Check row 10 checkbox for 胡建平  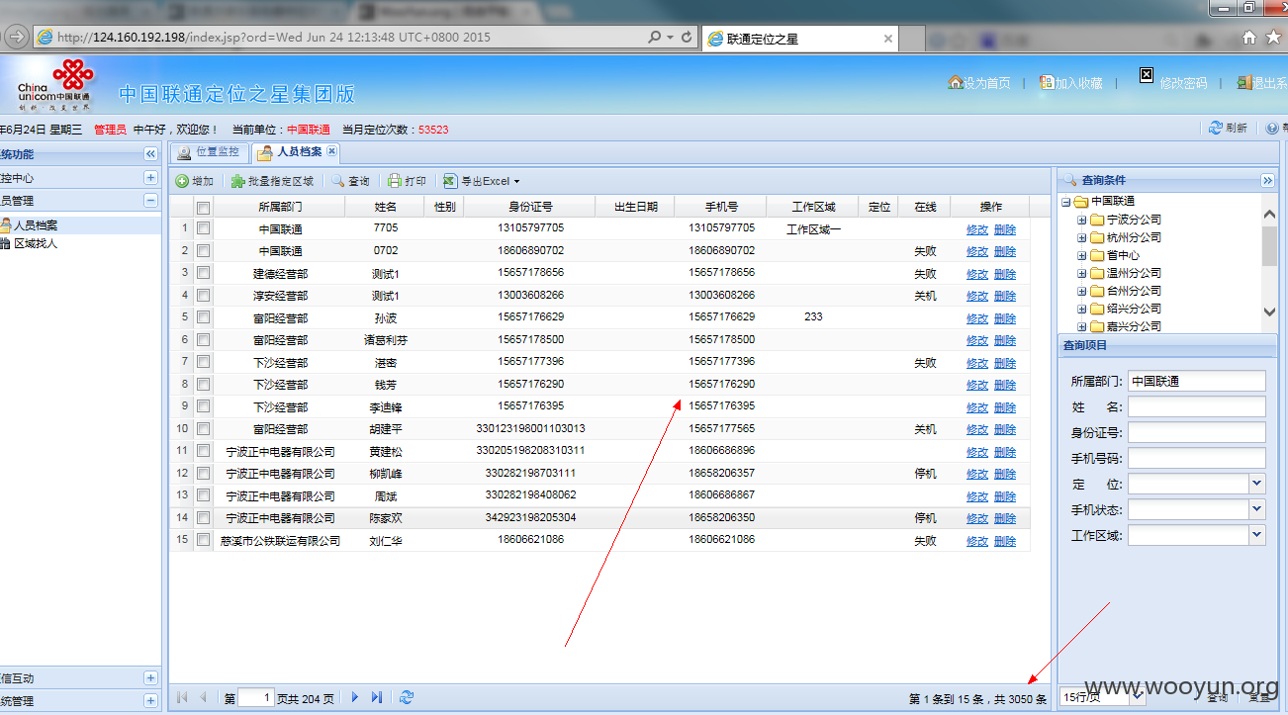pyautogui.click(x=203, y=429)
